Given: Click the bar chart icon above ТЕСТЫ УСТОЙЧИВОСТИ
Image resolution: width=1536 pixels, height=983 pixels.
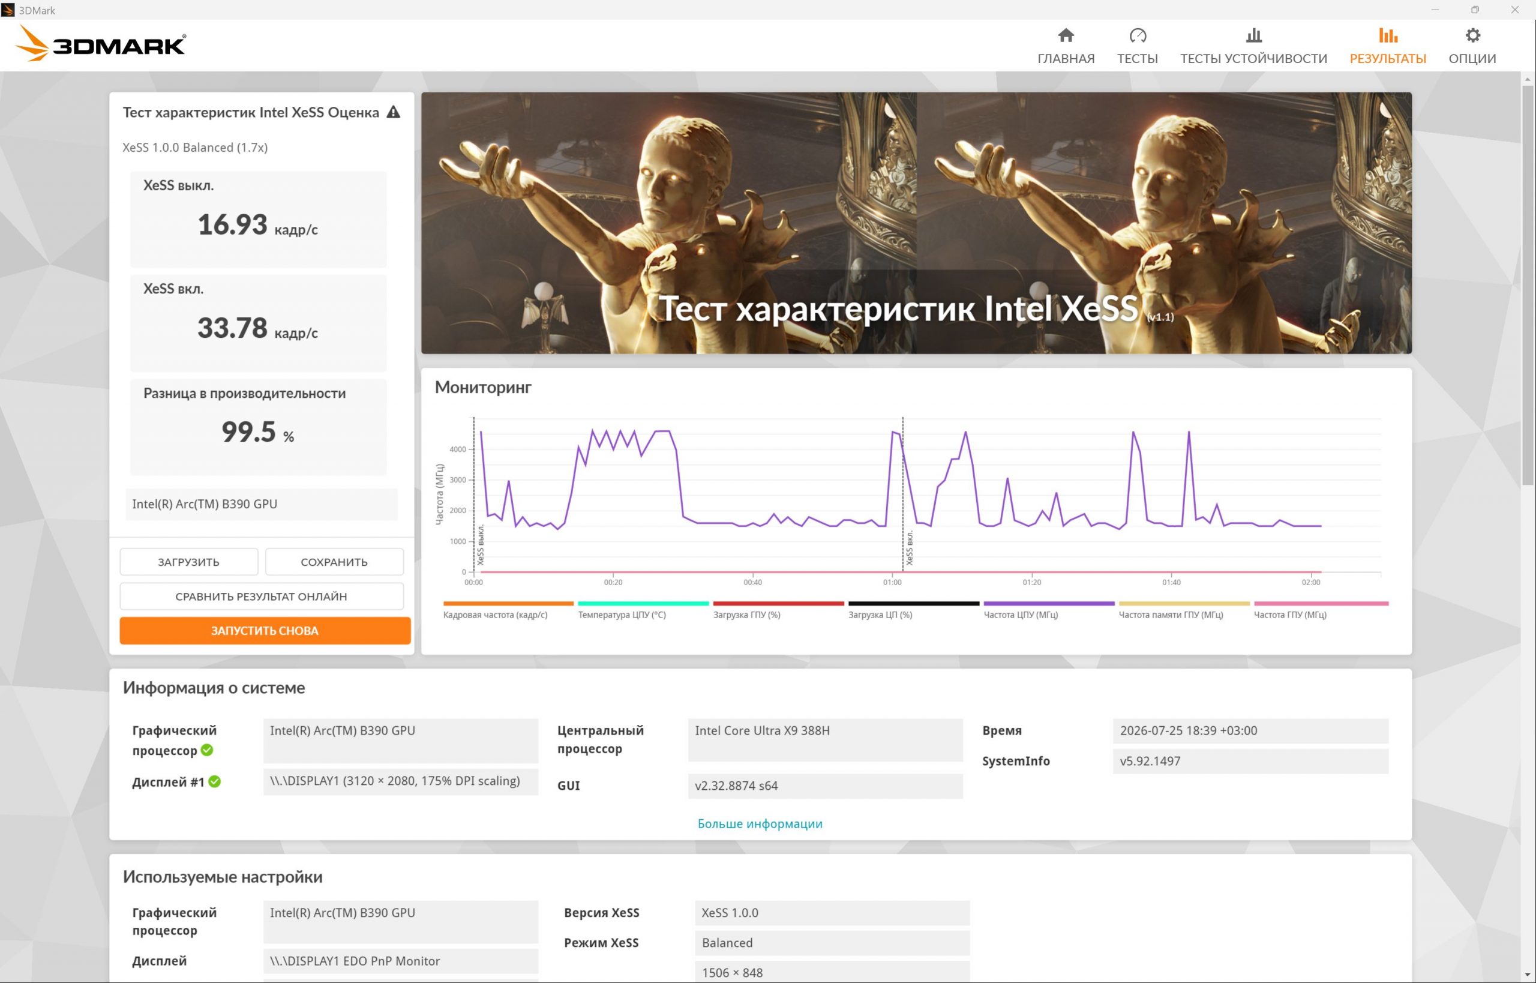Looking at the screenshot, I should coord(1253,35).
